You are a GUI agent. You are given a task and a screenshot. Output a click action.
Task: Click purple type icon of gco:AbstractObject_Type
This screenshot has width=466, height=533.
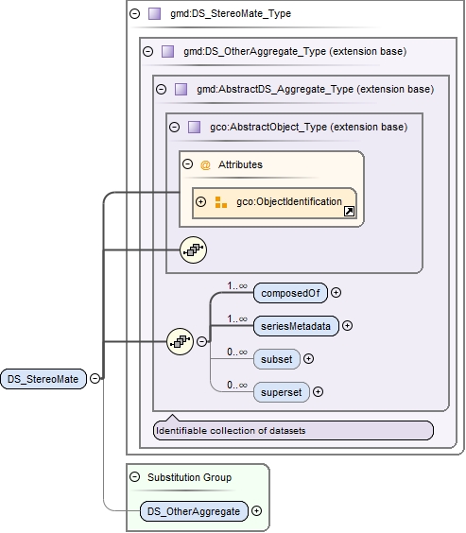click(x=194, y=127)
